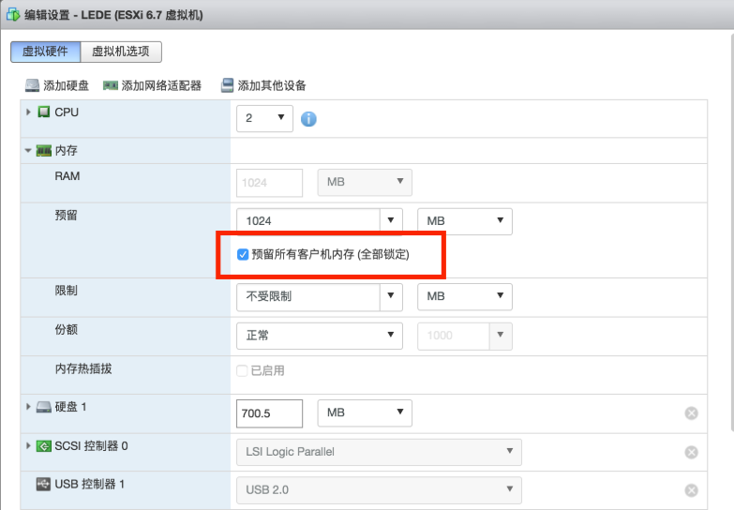
Task: Click the 内存热插拔 label
Action: pyautogui.click(x=83, y=369)
